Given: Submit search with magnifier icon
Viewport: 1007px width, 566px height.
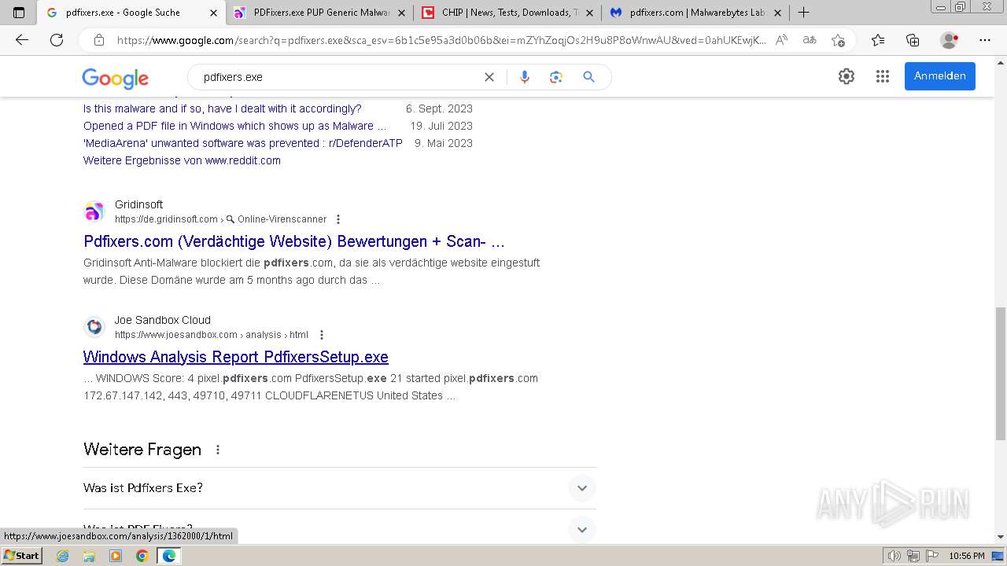Looking at the screenshot, I should (x=588, y=77).
